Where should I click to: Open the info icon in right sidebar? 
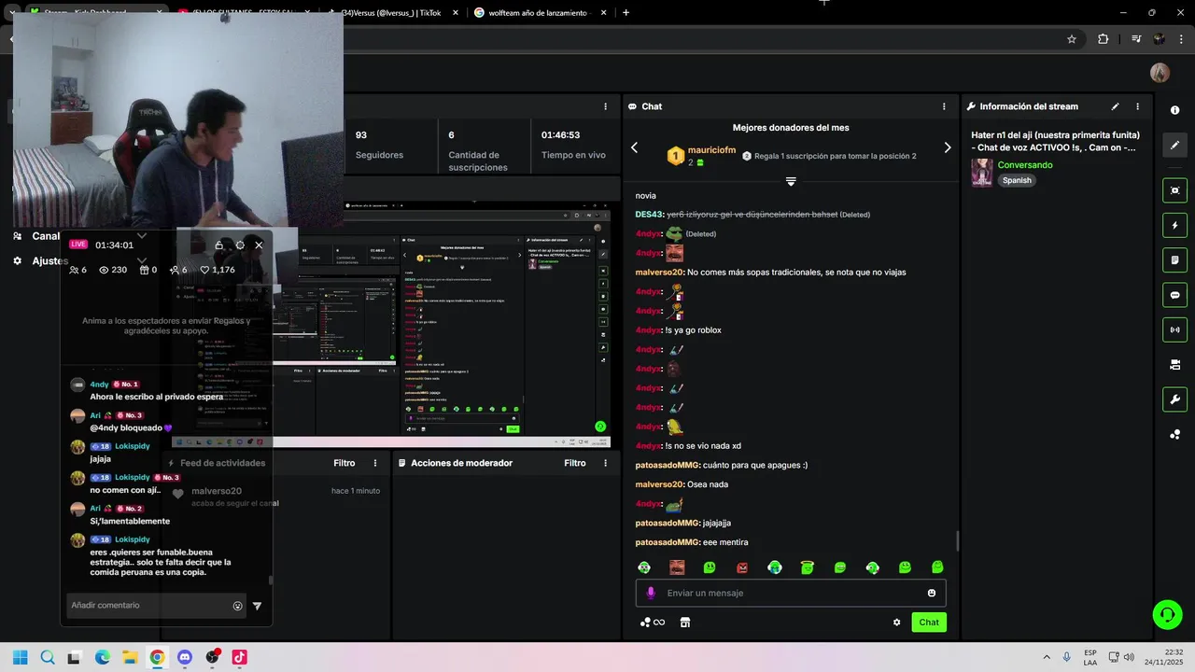pyautogui.click(x=1174, y=110)
